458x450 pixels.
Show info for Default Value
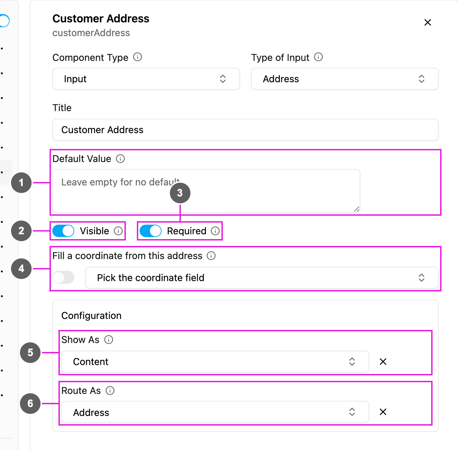[120, 159]
